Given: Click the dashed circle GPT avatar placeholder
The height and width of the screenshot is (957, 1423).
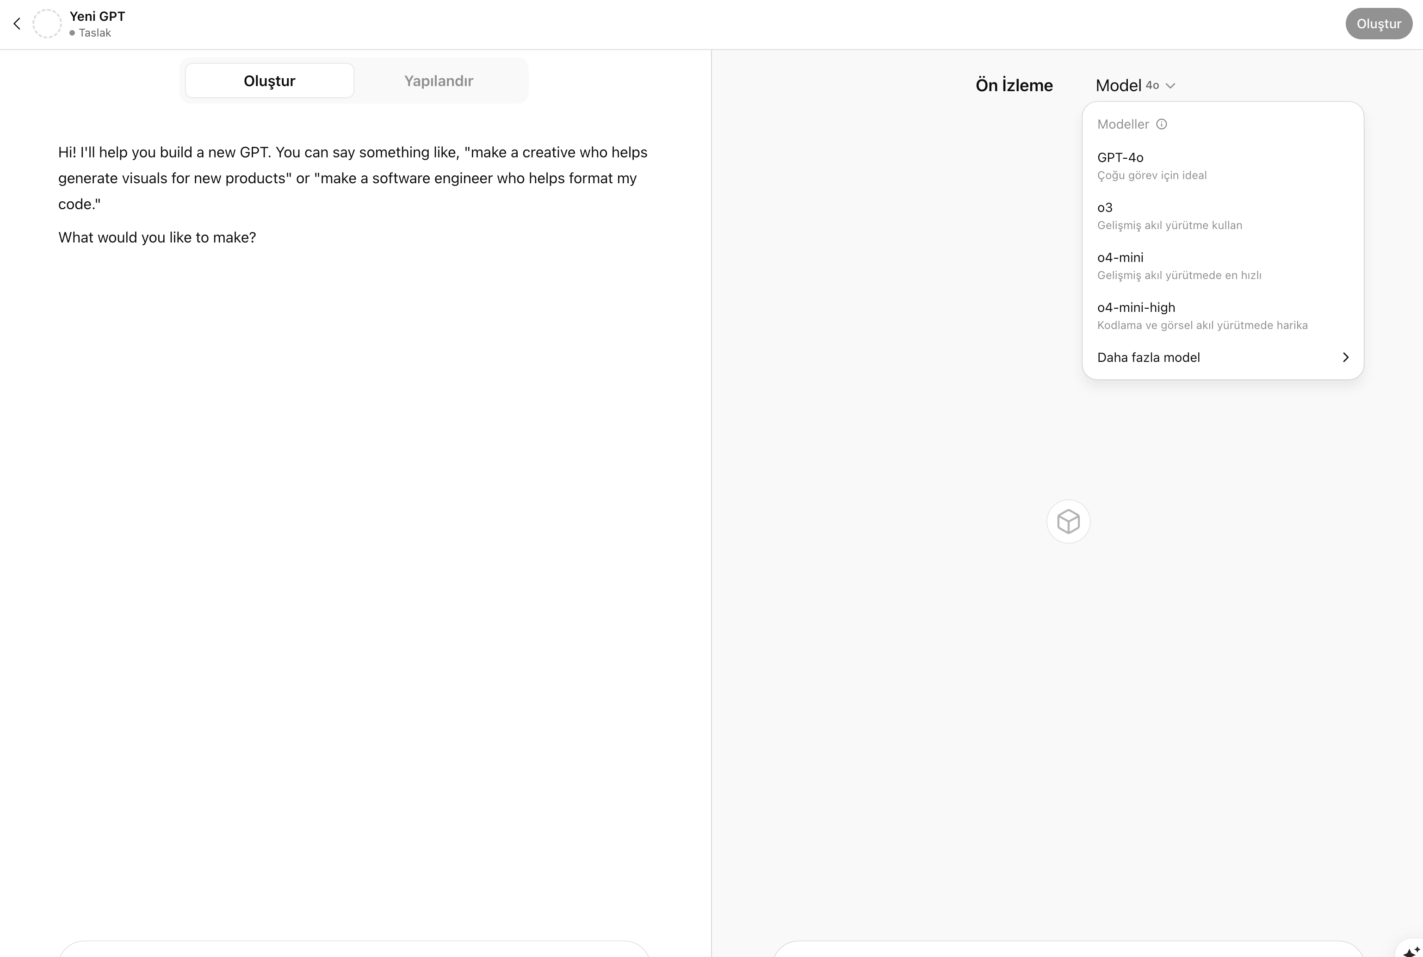Looking at the screenshot, I should [x=47, y=24].
